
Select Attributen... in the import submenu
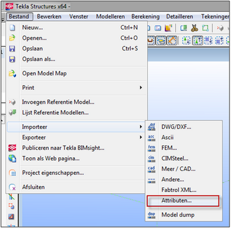pyautogui.click(x=184, y=201)
